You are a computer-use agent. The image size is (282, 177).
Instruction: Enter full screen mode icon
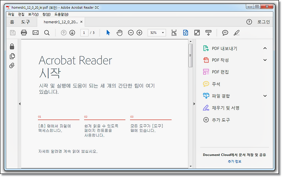coord(197,33)
